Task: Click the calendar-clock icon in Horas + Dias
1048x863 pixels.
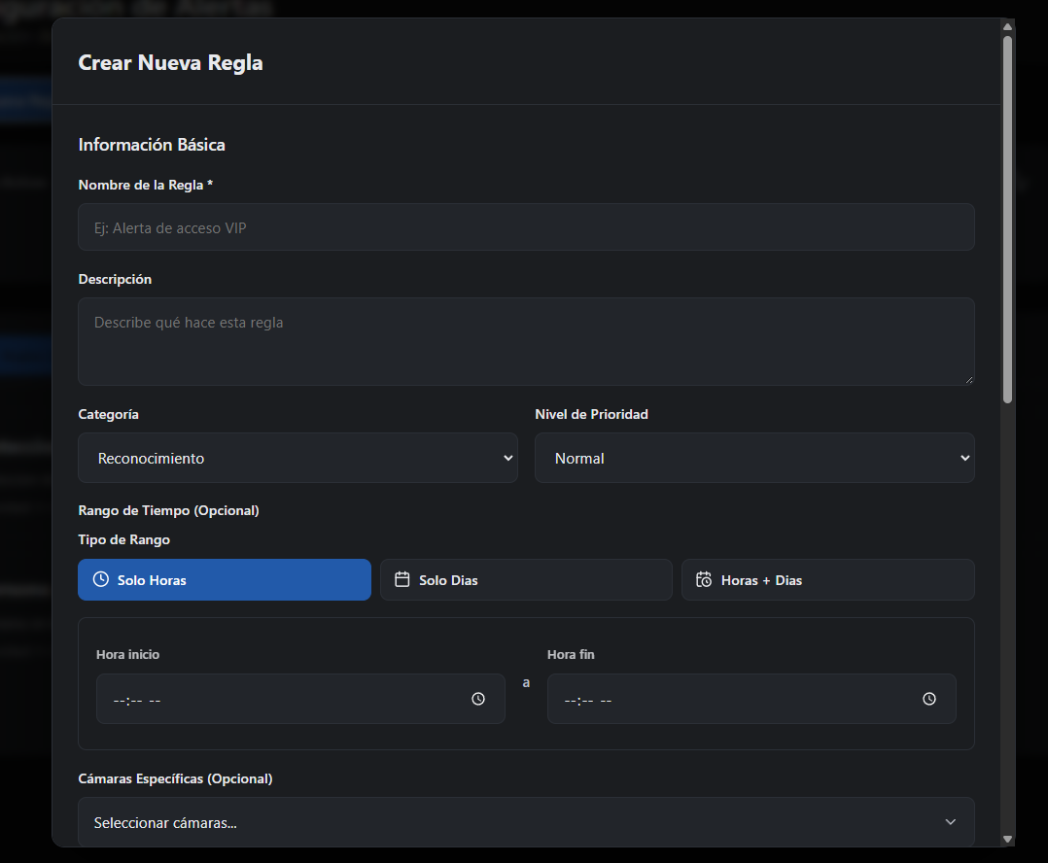Action: click(704, 579)
